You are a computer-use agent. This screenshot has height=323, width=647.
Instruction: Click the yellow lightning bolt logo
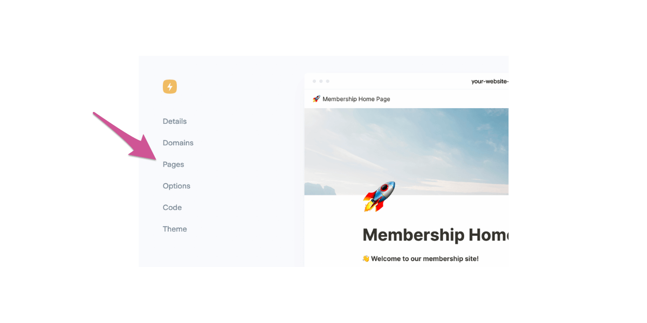click(x=170, y=87)
